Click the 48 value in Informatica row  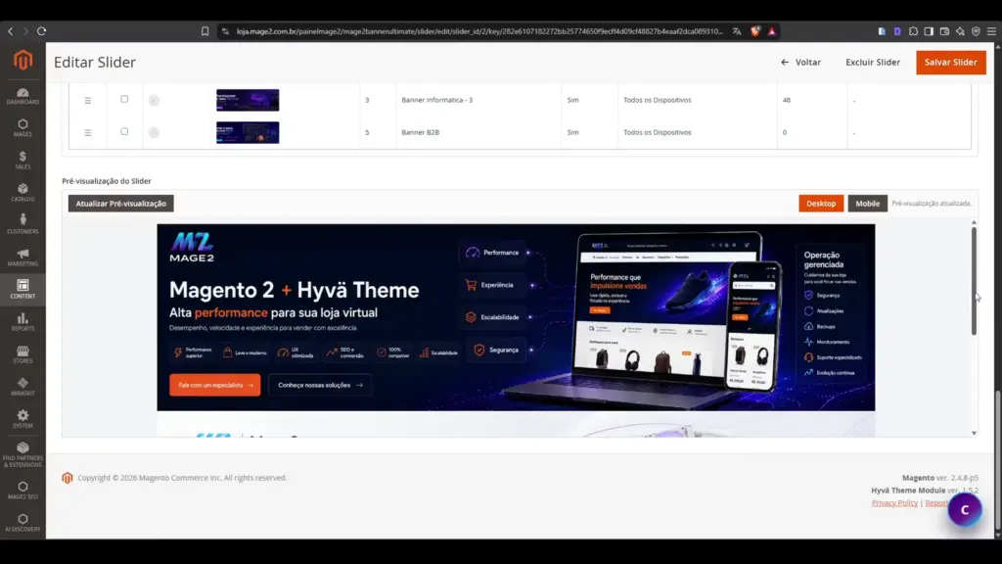[x=787, y=100]
